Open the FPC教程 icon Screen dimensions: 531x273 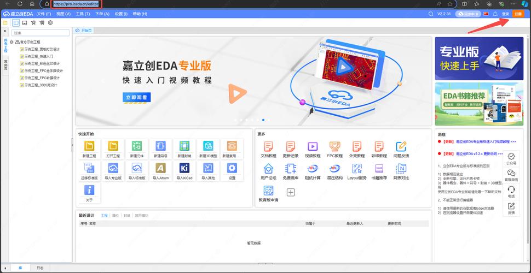click(x=334, y=146)
